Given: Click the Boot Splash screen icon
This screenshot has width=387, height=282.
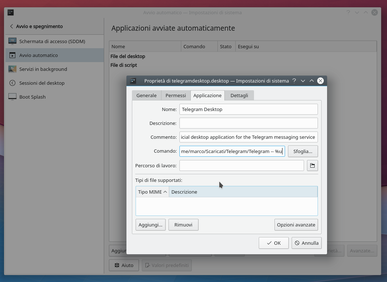Looking at the screenshot, I should [x=12, y=97].
